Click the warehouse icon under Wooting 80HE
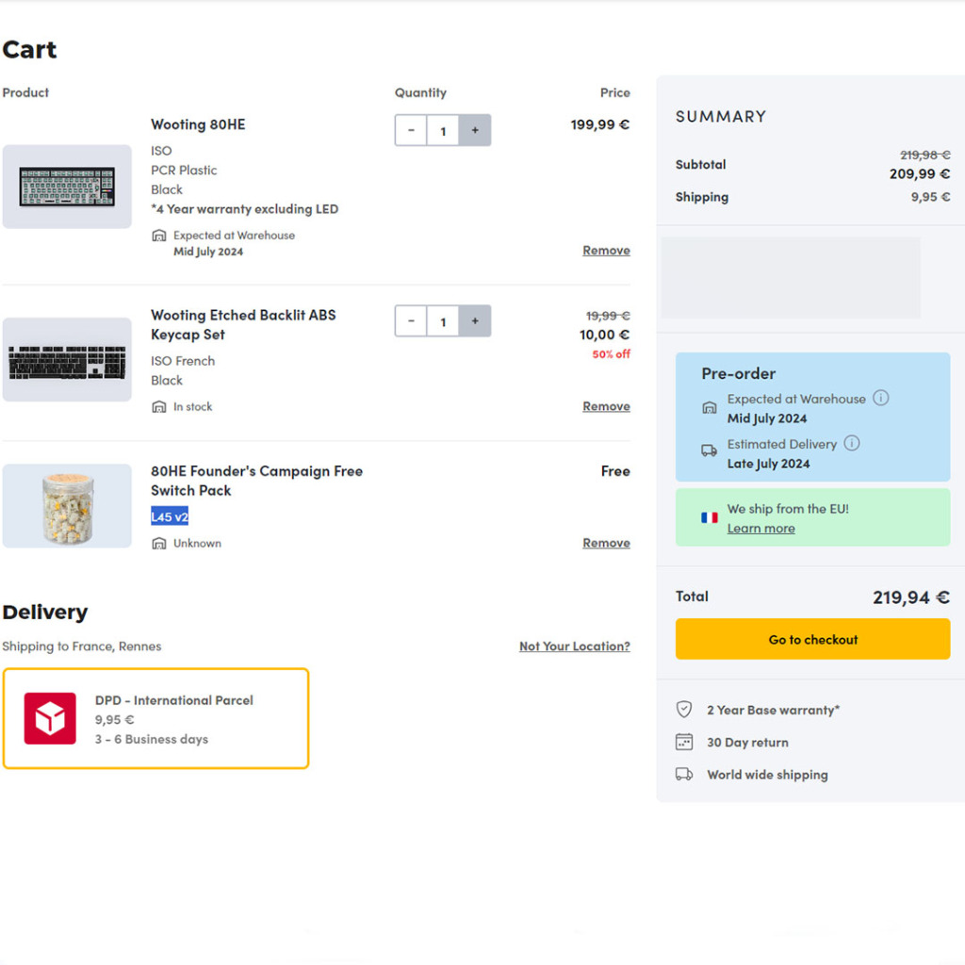 158,235
